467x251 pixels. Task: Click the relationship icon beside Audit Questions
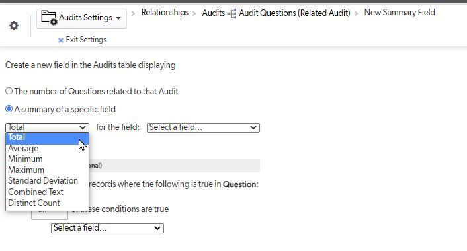click(232, 13)
